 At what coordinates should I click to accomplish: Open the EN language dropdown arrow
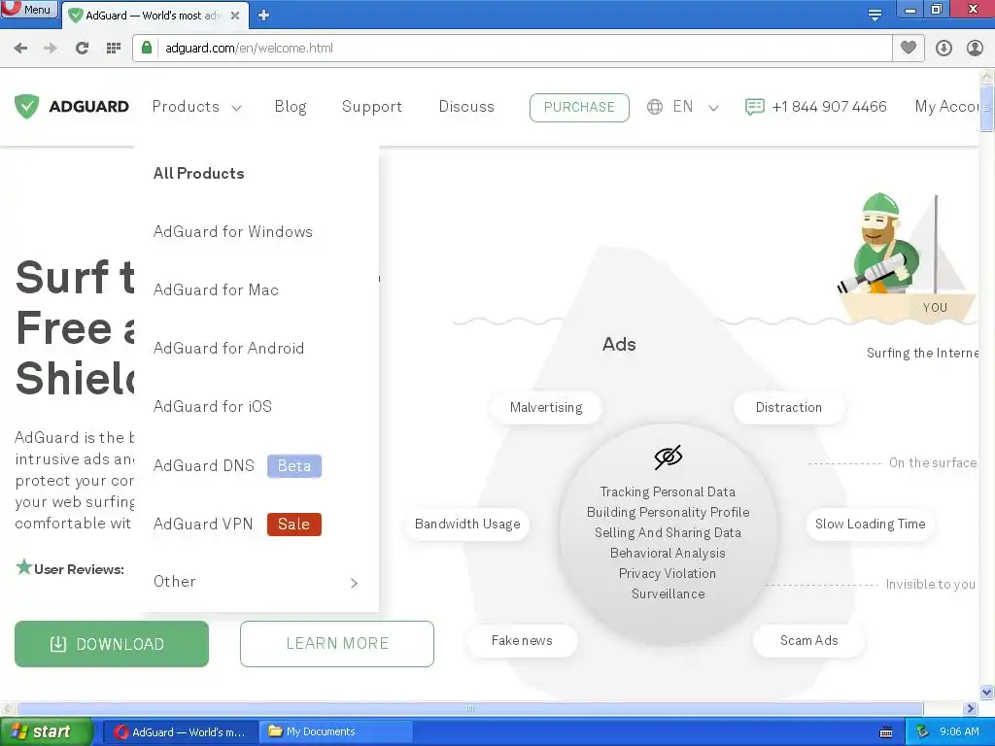713,108
